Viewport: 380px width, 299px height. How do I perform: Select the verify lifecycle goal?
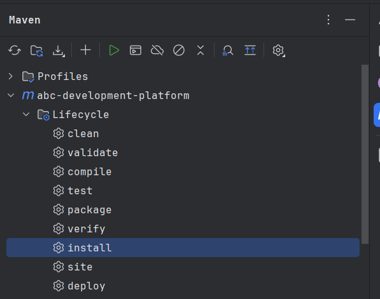pyautogui.click(x=183, y=229)
